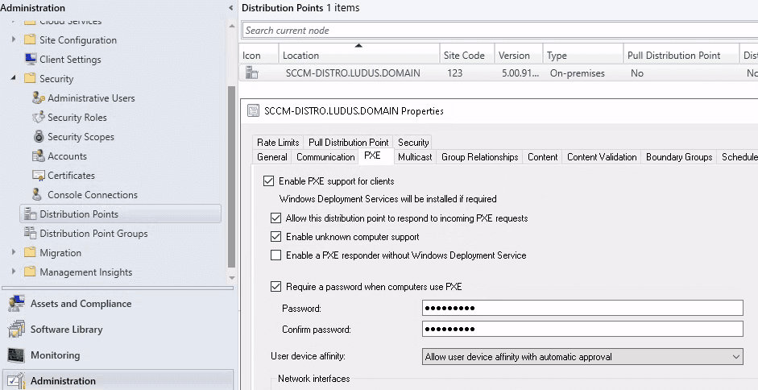Click the Properties dialog title icon
Viewport: 758px width, 390px height.
point(253,111)
